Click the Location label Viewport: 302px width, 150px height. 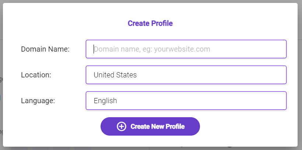(x=36, y=75)
